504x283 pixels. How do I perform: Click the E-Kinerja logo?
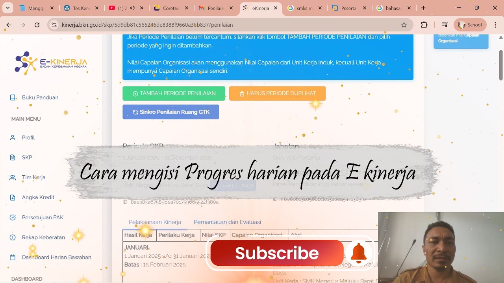[51, 63]
